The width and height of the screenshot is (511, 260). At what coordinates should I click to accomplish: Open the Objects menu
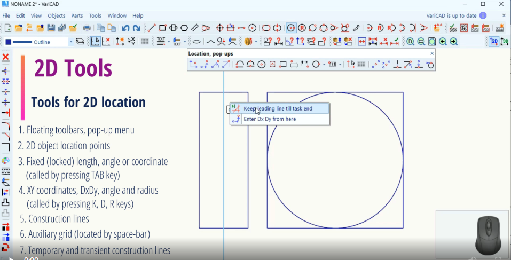pyautogui.click(x=57, y=15)
